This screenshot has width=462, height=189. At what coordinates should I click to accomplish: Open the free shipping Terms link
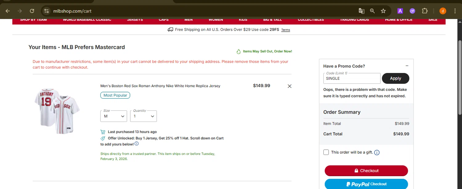pyautogui.click(x=286, y=30)
